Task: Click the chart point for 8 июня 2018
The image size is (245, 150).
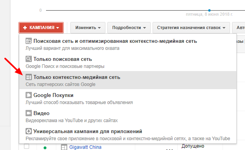Action: click(209, 10)
